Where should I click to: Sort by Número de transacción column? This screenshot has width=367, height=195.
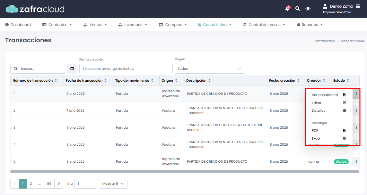[x=56, y=81]
